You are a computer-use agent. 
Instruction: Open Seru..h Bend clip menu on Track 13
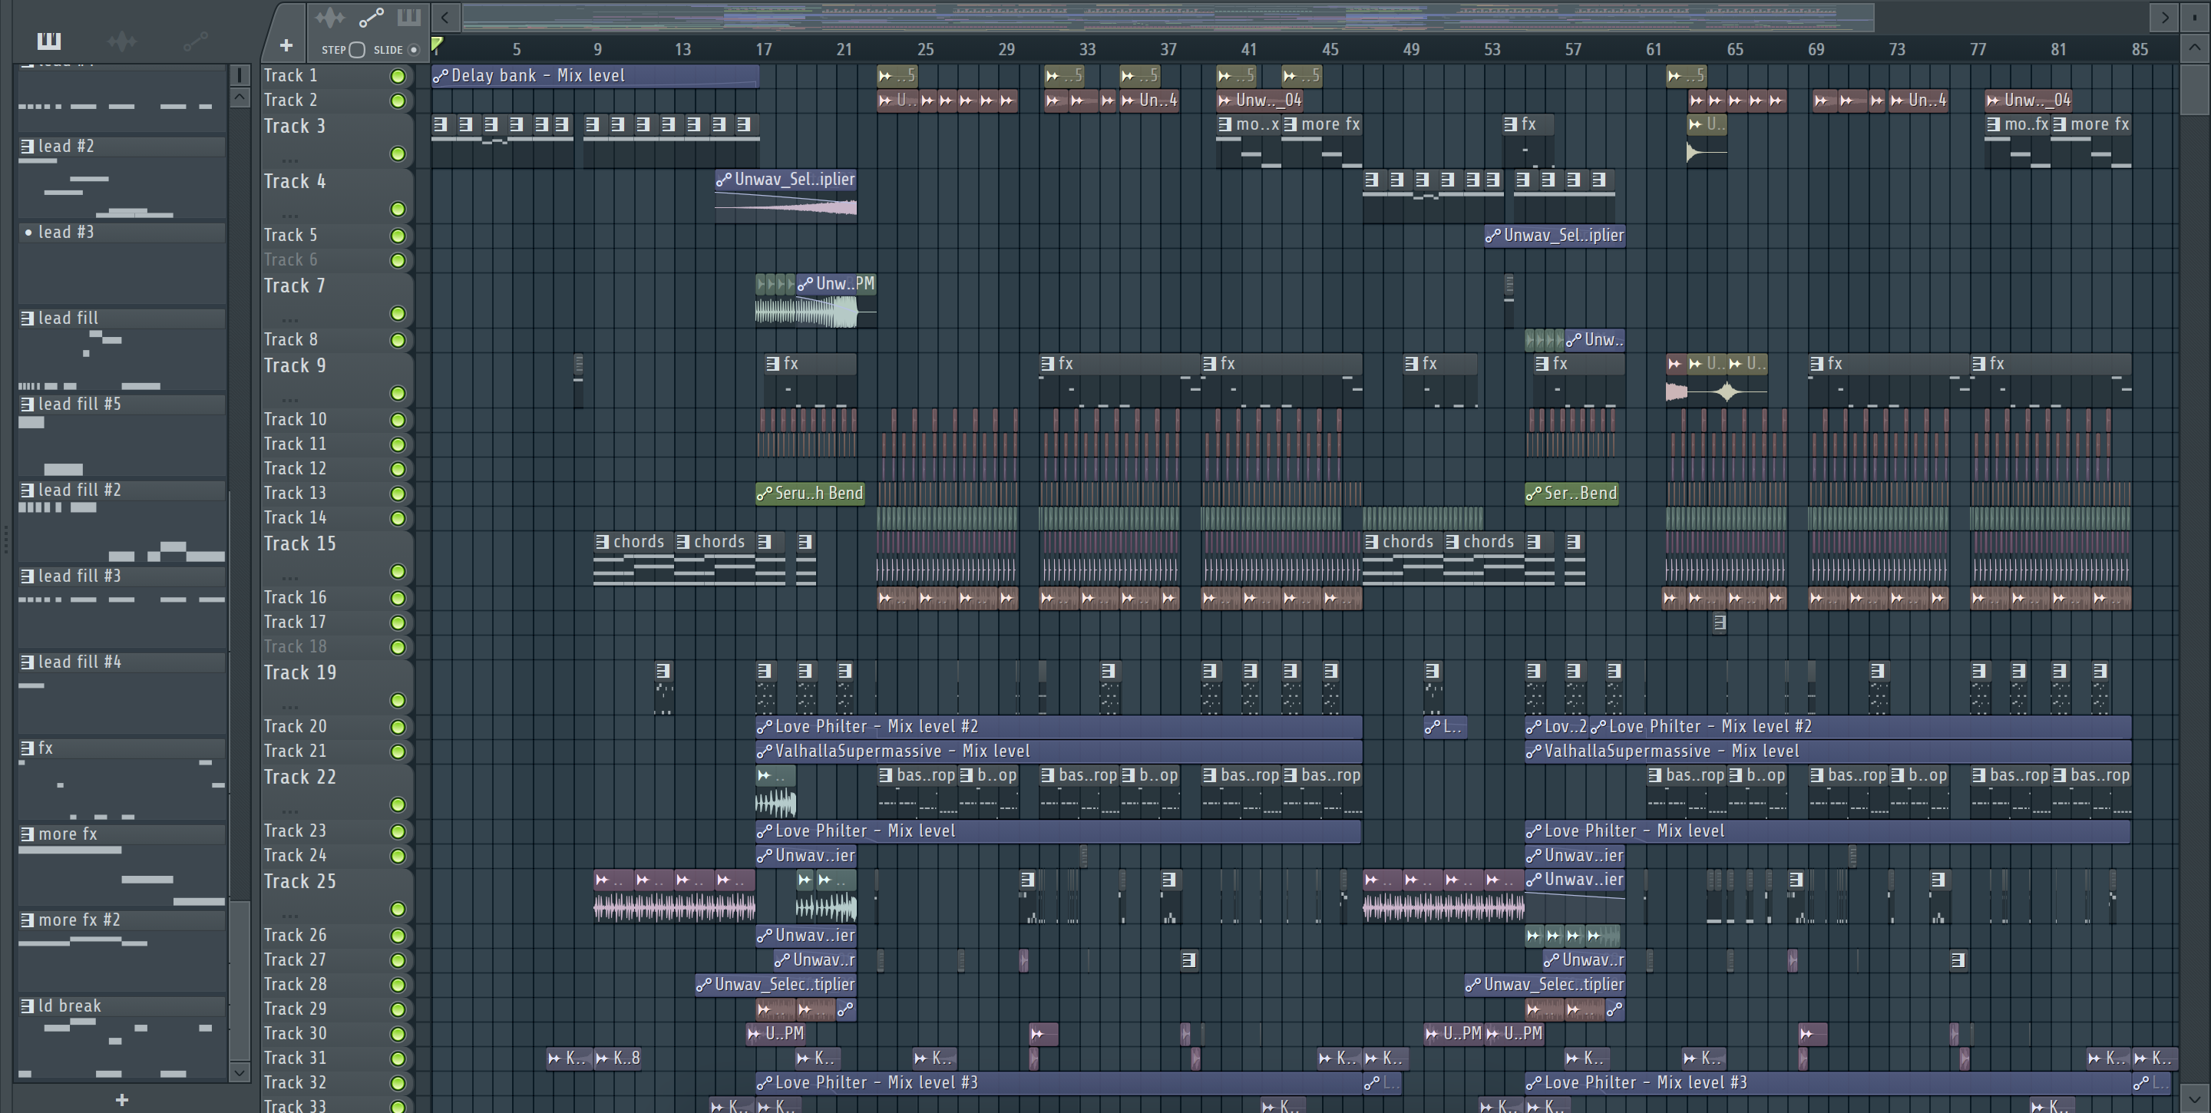(764, 494)
